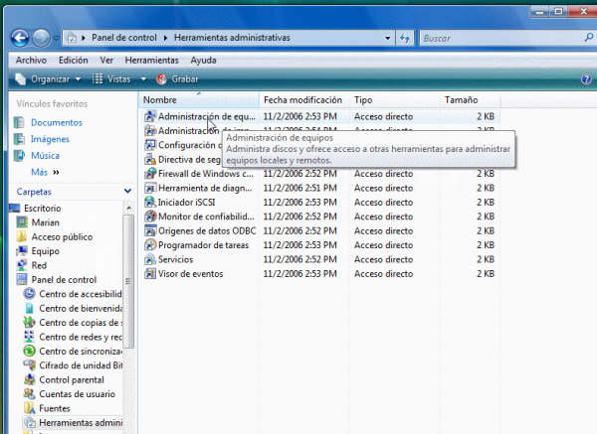The image size is (597, 434).
Task: Click the Firewall de Windows shortcut icon
Action: pos(150,174)
